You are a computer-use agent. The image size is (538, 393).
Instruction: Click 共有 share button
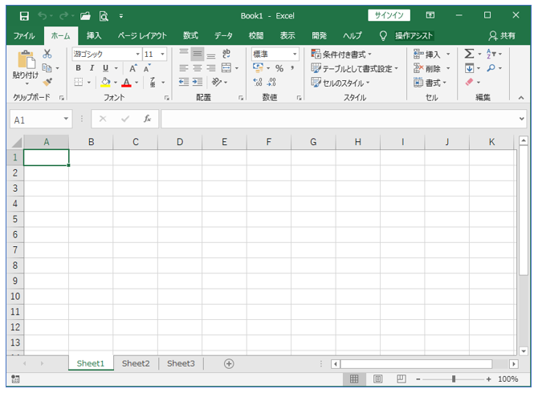pos(503,35)
